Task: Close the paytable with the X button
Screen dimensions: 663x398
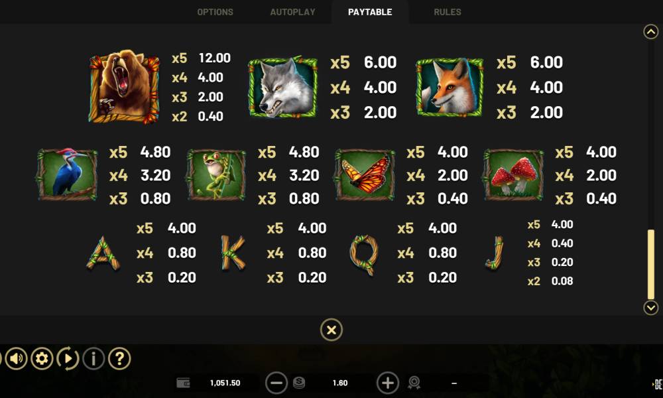Action: point(331,330)
